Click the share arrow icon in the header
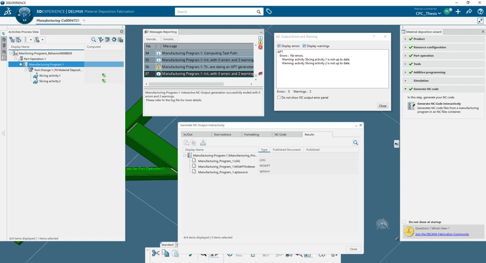The width and height of the screenshot is (486, 263). pos(469,12)
